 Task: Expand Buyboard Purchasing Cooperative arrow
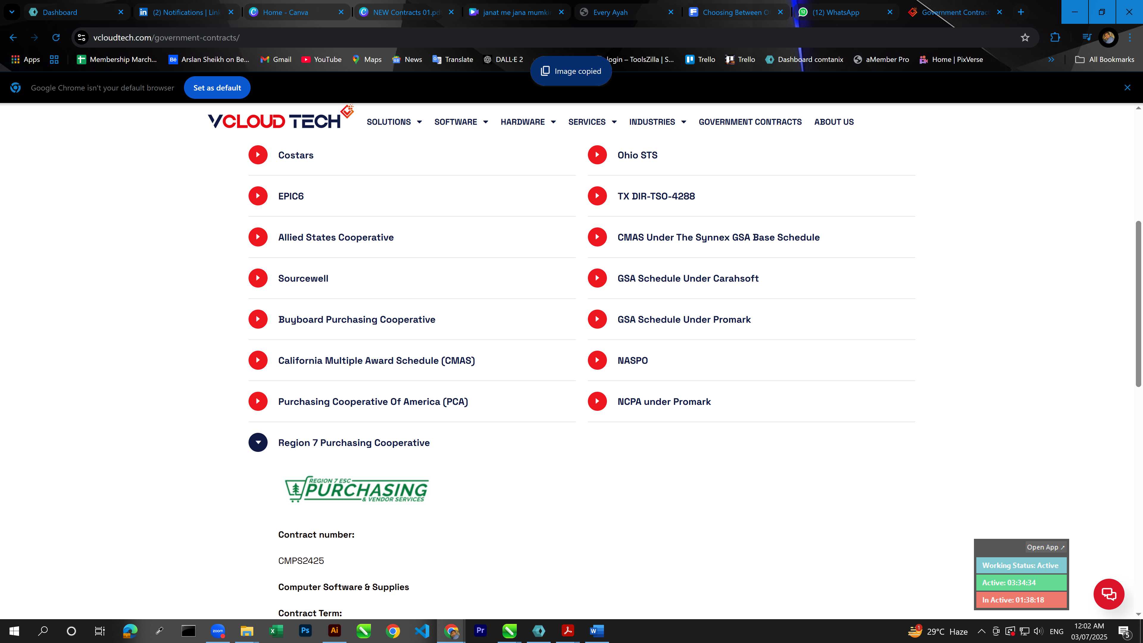[x=258, y=319]
